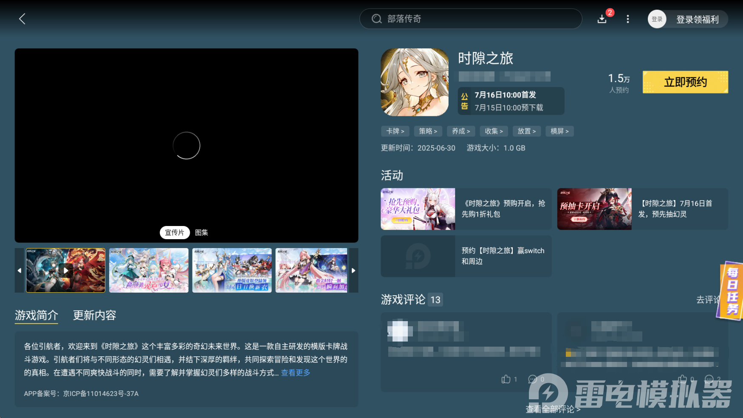Open the 收集 tag
743x418 pixels.
494,131
